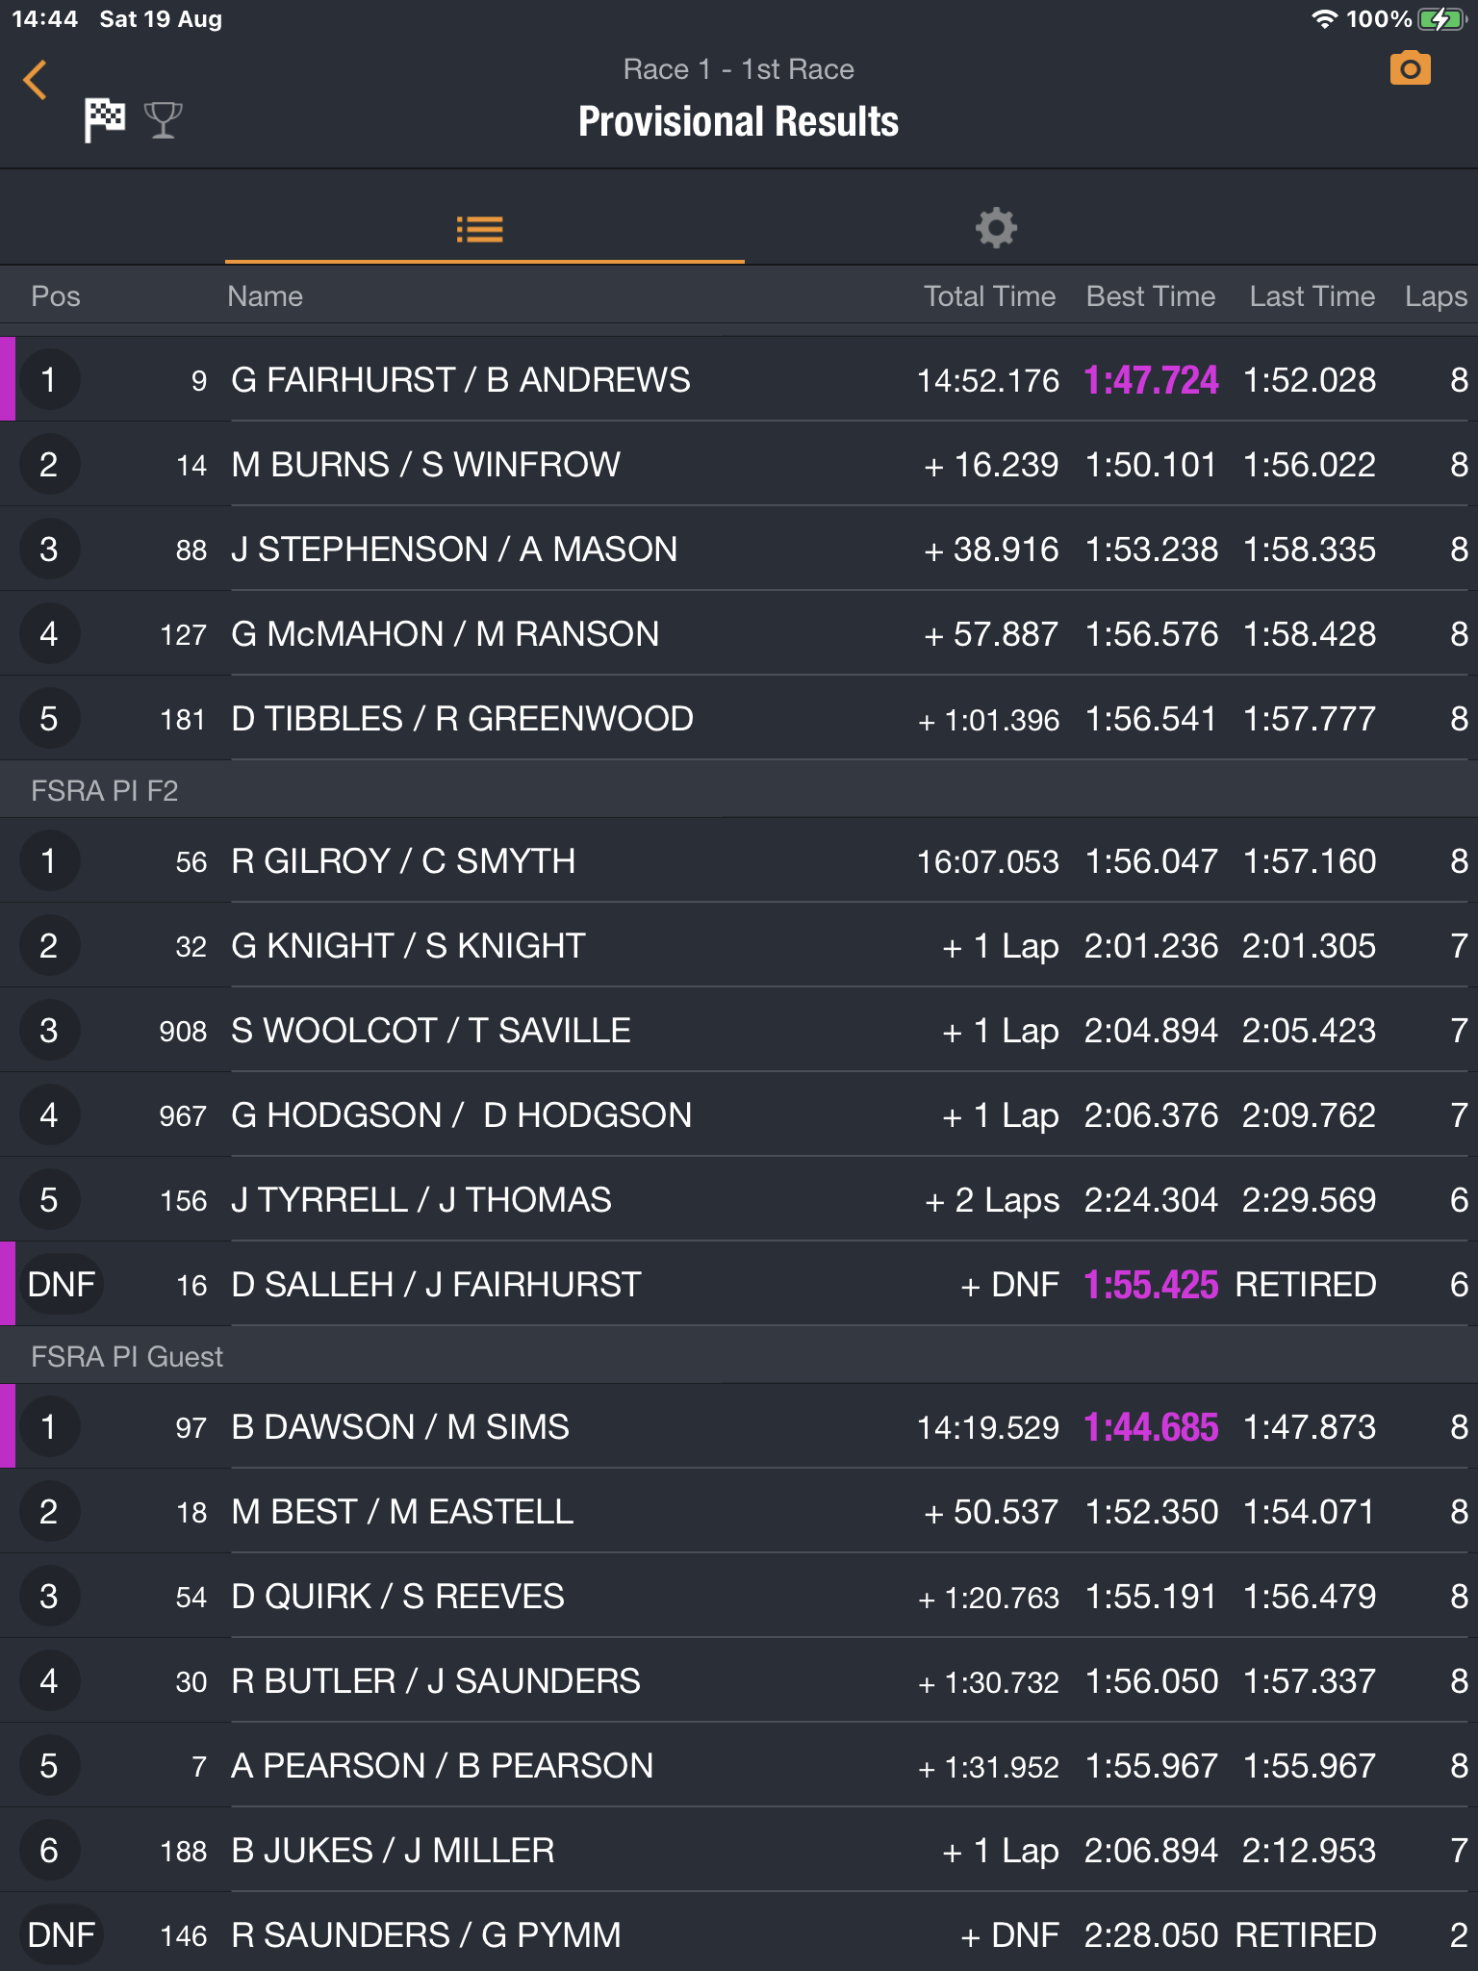This screenshot has width=1478, height=1971.
Task: Tap the DNF badge for D SALLEH
Action: (x=61, y=1285)
